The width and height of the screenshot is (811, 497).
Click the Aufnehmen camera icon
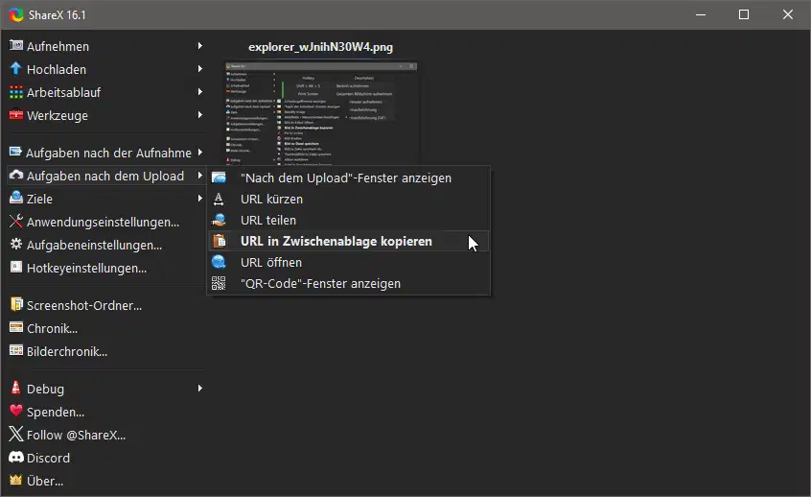click(16, 45)
